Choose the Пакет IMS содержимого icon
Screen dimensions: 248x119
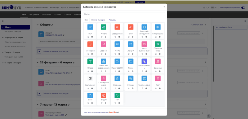tap(104, 61)
